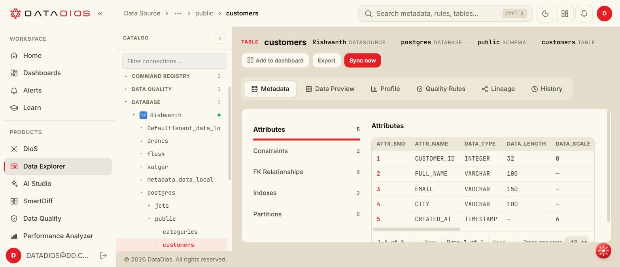This screenshot has height=267, width=620.
Task: Open DioS product
Action: click(58, 149)
